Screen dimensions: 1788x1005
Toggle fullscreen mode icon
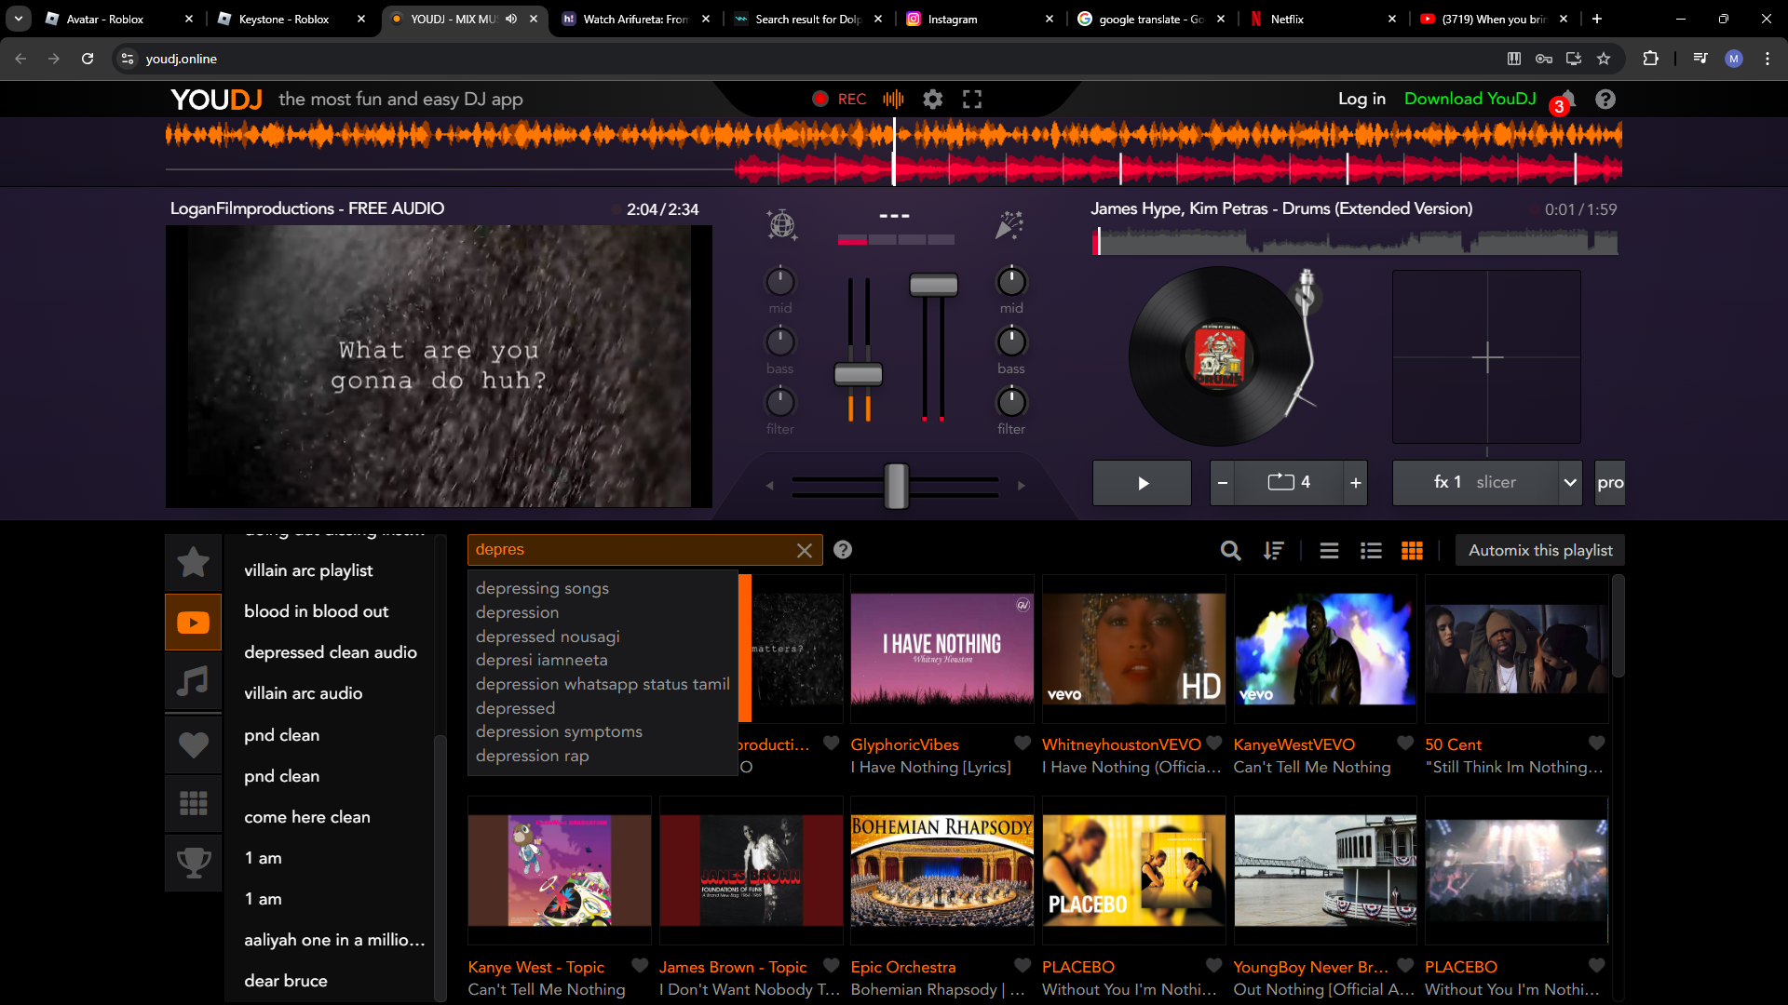click(x=972, y=99)
